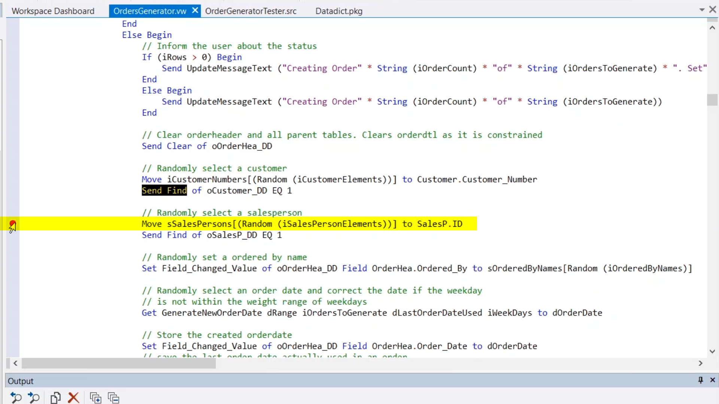719x404 pixels.
Task: Open the tab list dropdown arrow
Action: coord(702,10)
